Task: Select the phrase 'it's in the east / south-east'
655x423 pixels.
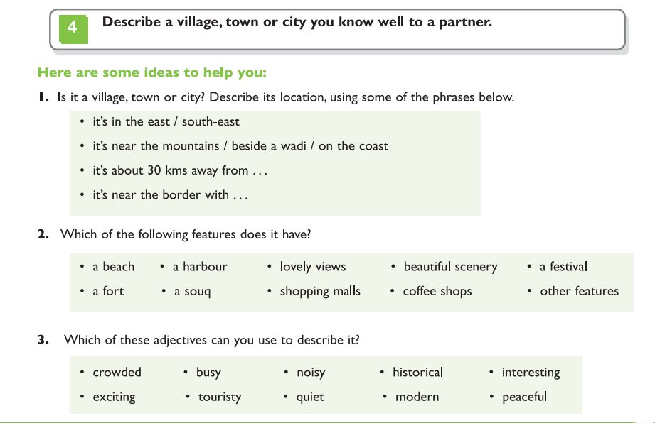Action: [166, 121]
